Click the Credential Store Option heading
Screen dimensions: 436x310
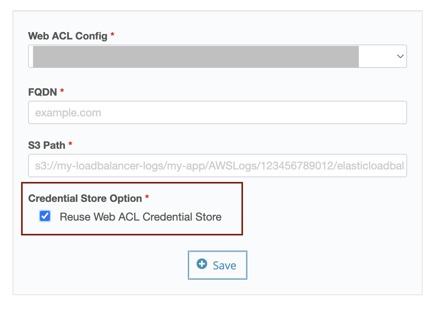(85, 198)
